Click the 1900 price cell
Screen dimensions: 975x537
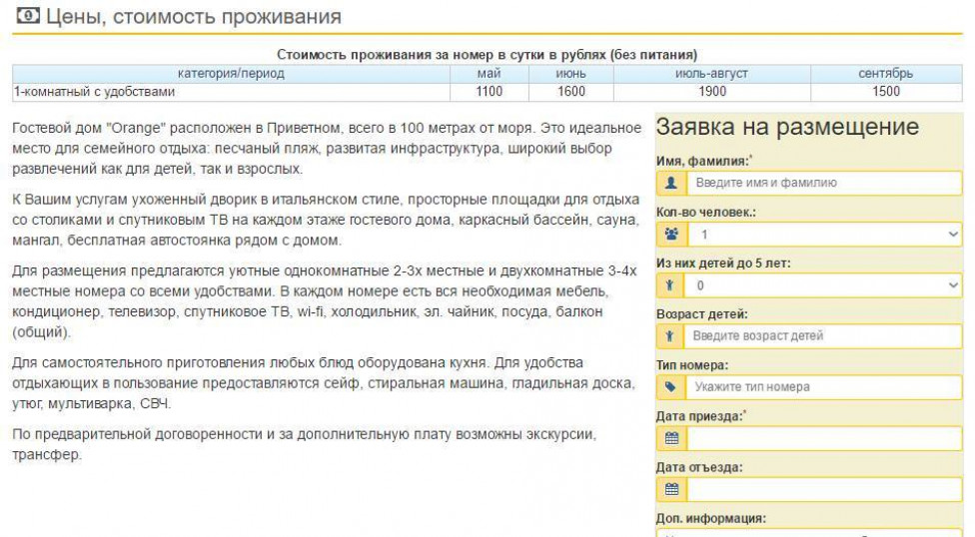click(711, 92)
